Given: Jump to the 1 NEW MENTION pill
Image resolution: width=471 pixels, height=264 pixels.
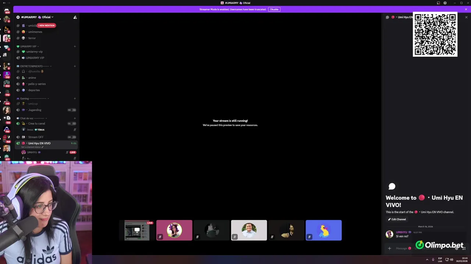Looking at the screenshot, I should 46,25.
